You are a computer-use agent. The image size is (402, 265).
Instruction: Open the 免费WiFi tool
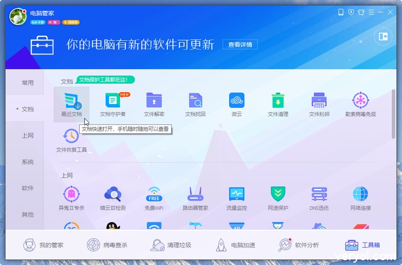tap(154, 199)
